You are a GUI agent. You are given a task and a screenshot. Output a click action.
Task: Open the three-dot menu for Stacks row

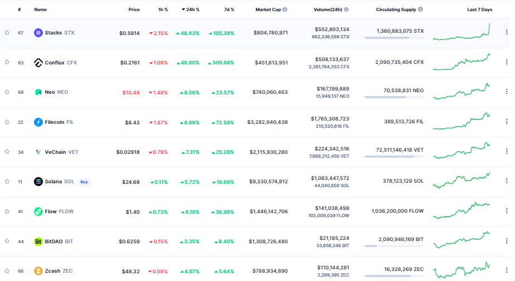click(x=507, y=32)
